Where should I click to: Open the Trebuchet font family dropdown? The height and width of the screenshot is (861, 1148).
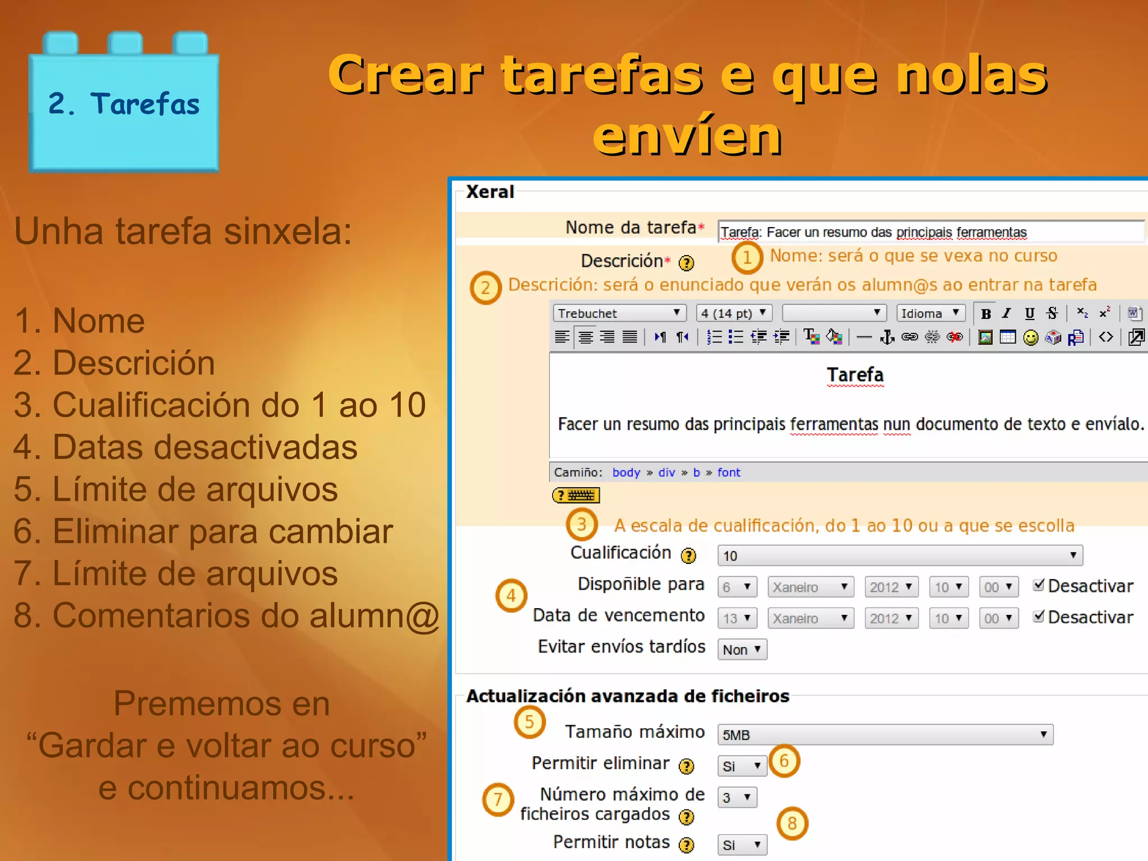[619, 313]
